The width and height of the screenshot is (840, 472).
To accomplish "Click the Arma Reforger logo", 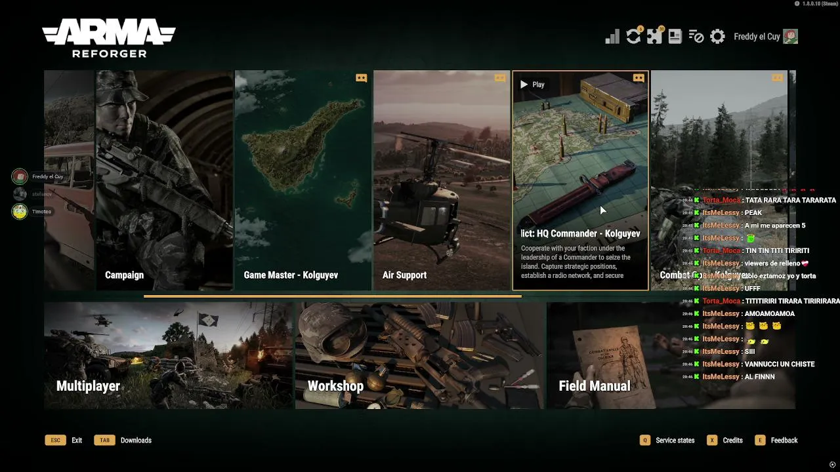I will [109, 39].
